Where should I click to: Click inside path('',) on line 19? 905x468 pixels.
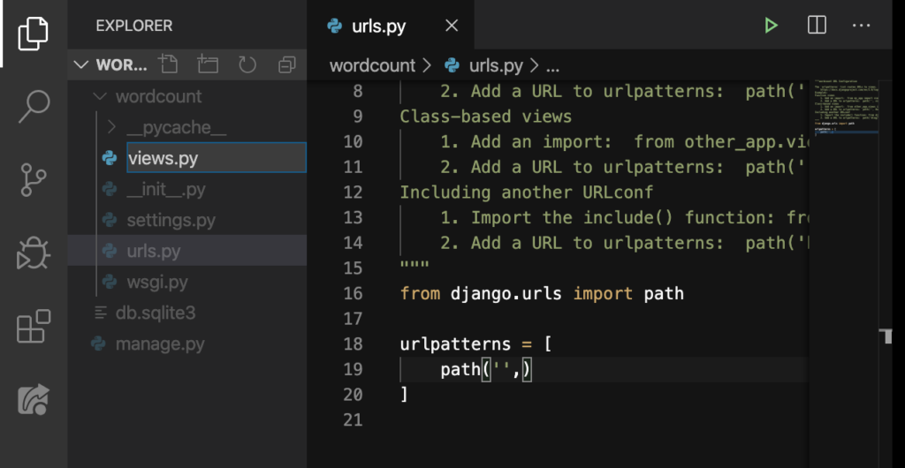point(486,369)
